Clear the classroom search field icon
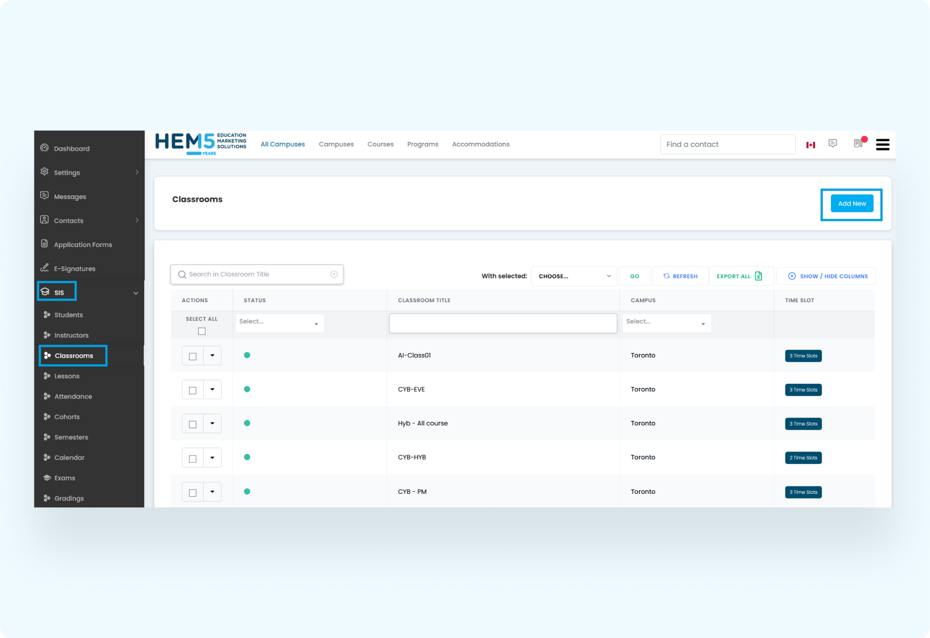 pyautogui.click(x=334, y=274)
